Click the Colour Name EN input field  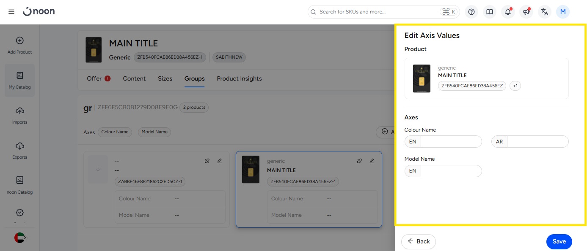coord(451,142)
